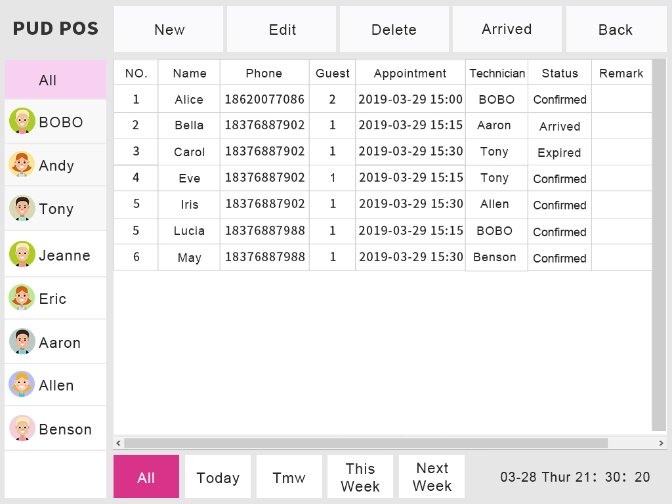Select the All technicians filter
The height and width of the screenshot is (504, 672).
point(55,80)
